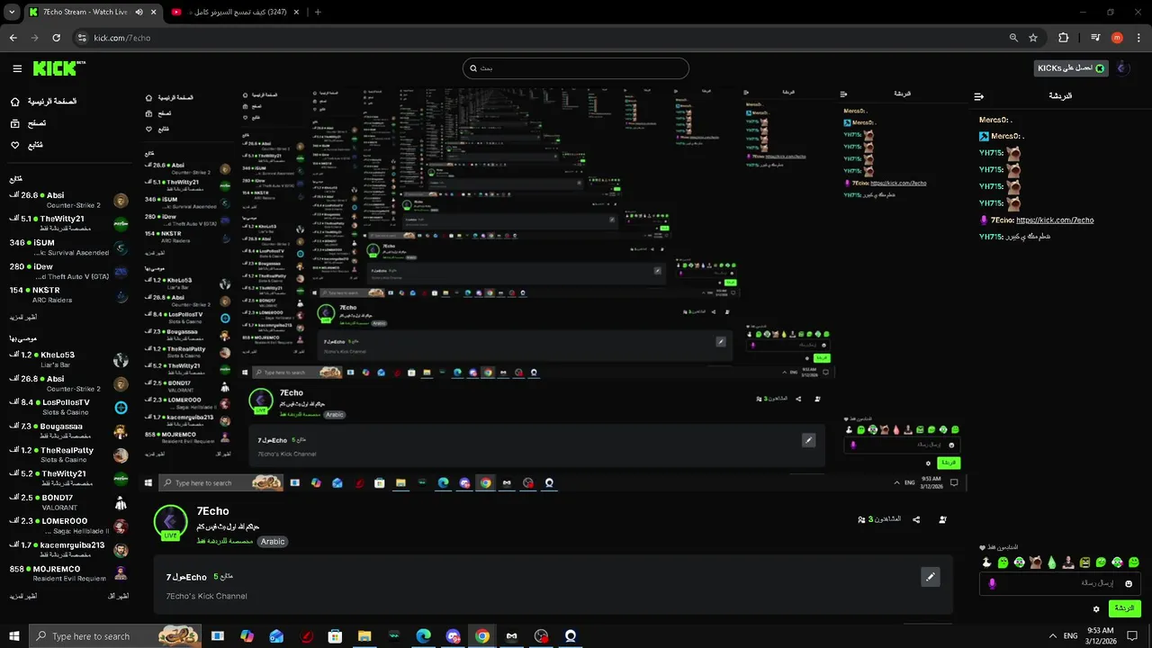The height and width of the screenshot is (648, 1152).
Task: Open the Chrome three-dot menu
Action: (x=1138, y=38)
